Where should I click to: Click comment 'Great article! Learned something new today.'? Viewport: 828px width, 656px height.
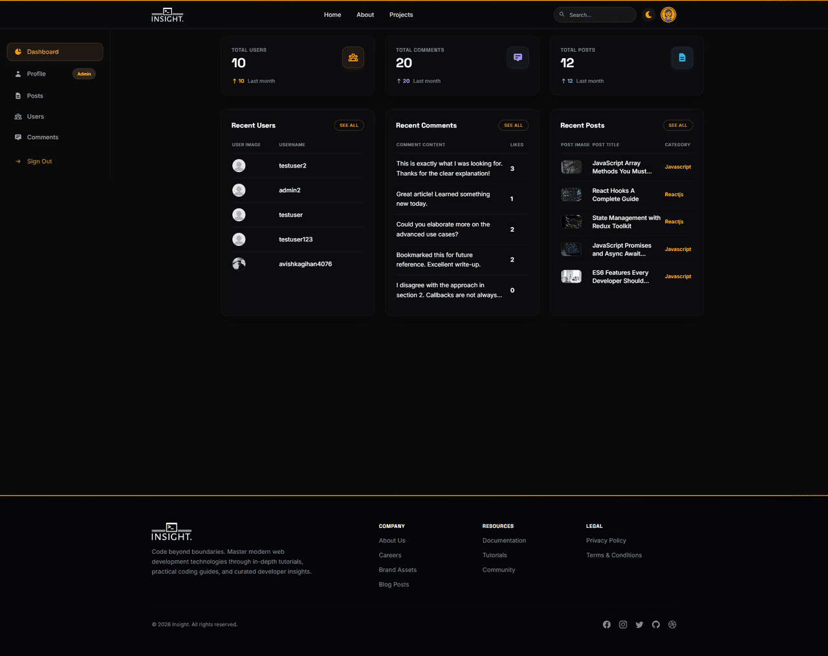click(x=443, y=199)
